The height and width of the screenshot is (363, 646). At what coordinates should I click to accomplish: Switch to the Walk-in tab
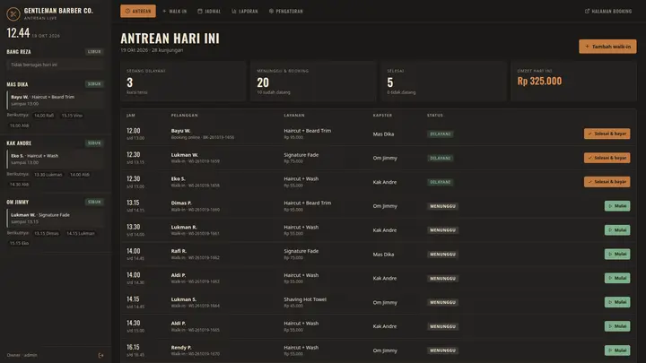pyautogui.click(x=175, y=11)
